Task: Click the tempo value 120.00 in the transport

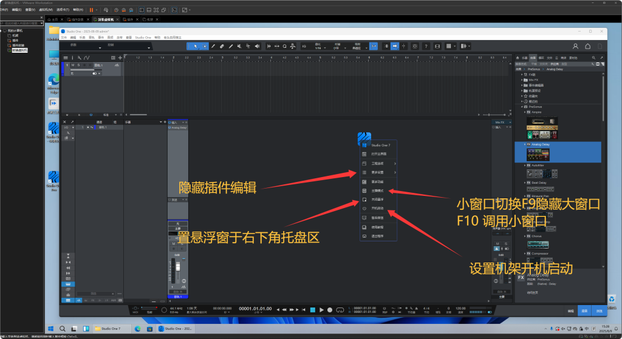Action: click(460, 308)
